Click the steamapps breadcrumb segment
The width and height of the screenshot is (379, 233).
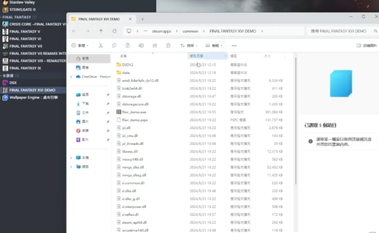[x=161, y=31]
